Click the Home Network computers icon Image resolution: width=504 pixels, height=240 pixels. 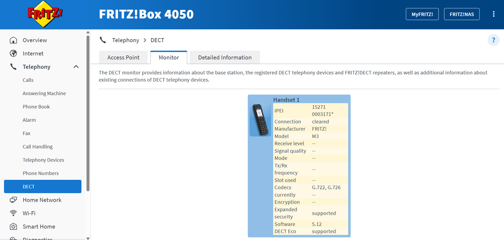point(13,200)
